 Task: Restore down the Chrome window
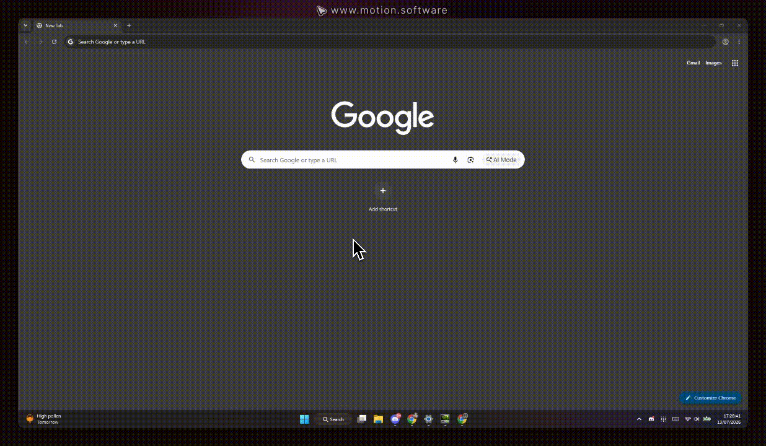click(x=721, y=25)
